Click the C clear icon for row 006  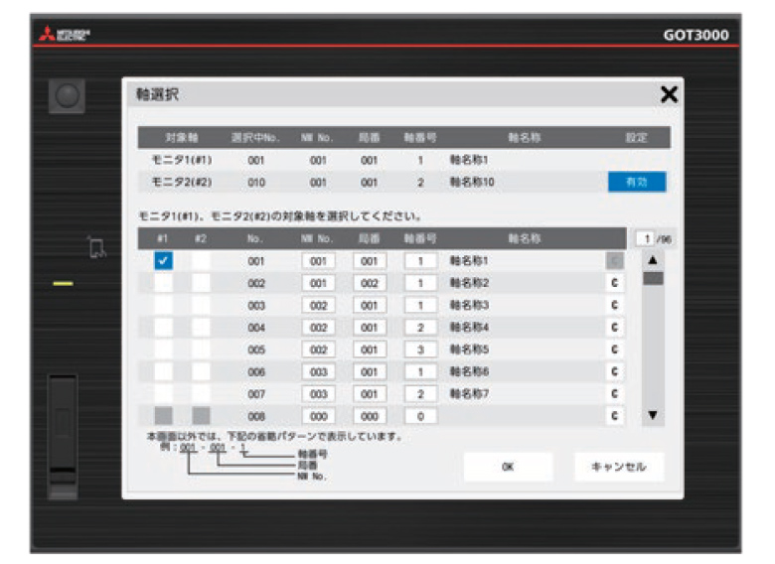[616, 370]
